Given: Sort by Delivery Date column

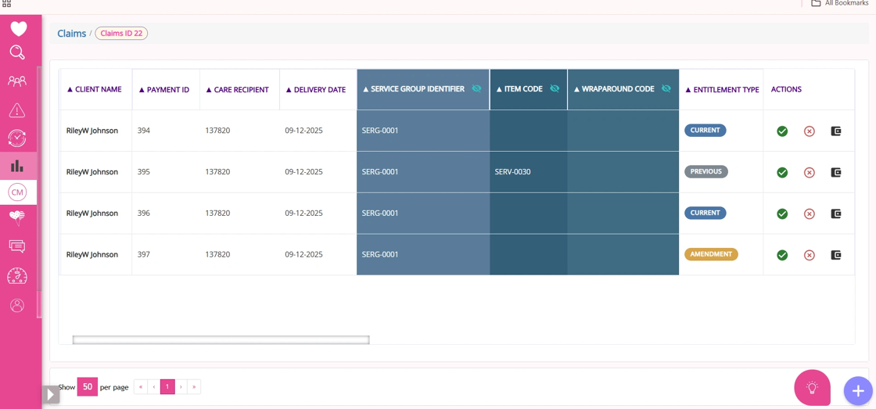Looking at the screenshot, I should (316, 89).
